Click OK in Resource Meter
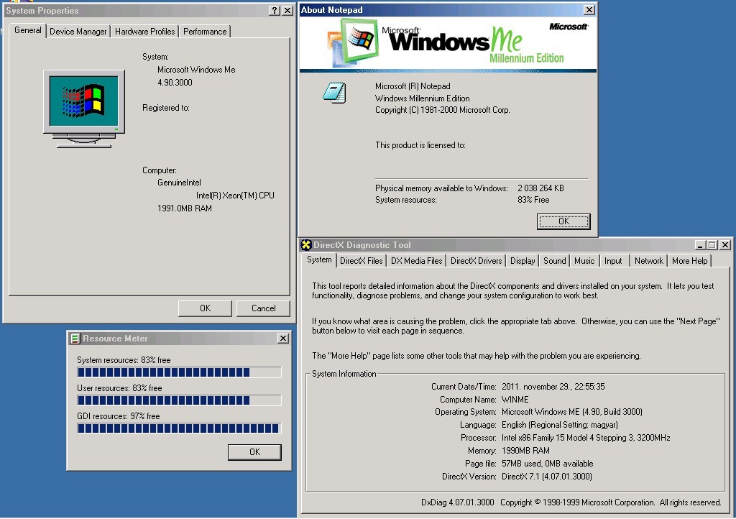This screenshot has width=736, height=519. click(x=254, y=452)
